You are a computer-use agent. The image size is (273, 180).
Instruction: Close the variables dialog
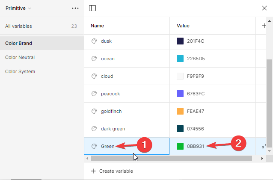pyautogui.click(x=264, y=8)
